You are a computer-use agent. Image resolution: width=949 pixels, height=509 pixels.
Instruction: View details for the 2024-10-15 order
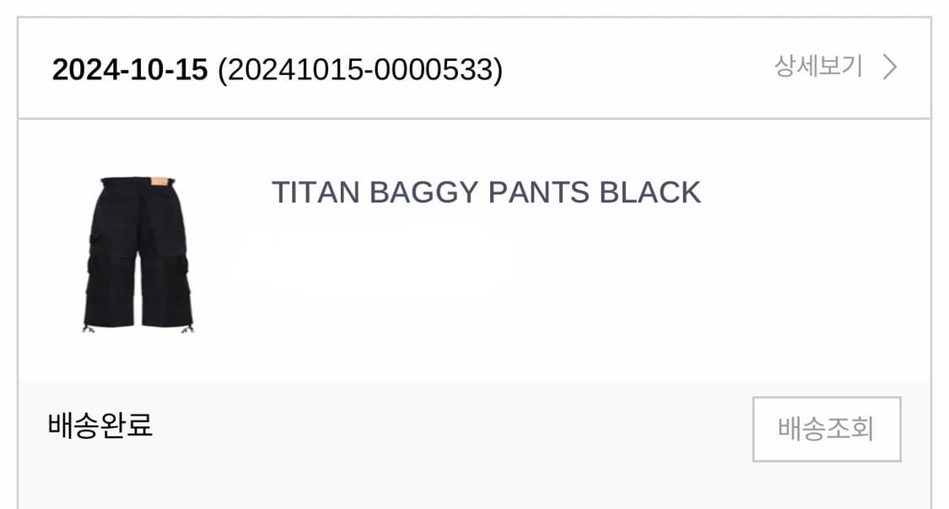818,68
